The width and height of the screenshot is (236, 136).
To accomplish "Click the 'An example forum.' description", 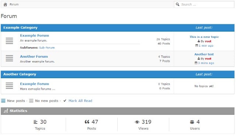I will (x=34, y=40).
